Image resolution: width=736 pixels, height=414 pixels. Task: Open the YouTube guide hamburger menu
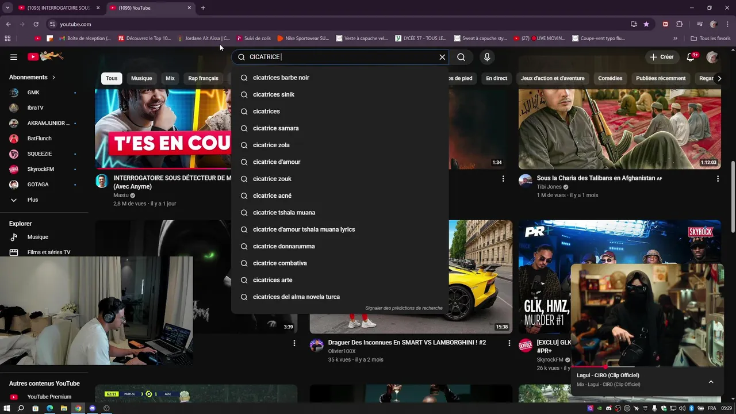(x=14, y=57)
